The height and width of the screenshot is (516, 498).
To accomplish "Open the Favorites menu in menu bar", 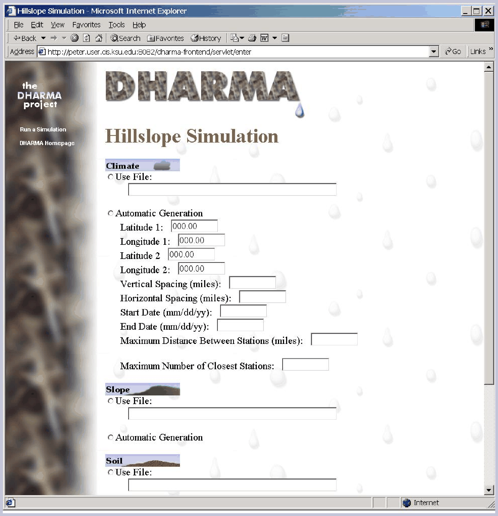I will [x=86, y=25].
